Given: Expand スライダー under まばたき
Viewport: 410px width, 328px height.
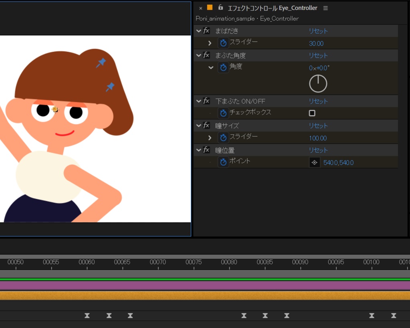Looking at the screenshot, I should point(210,43).
